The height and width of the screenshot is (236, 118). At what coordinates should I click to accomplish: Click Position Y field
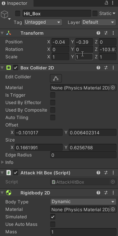[x=84, y=42]
